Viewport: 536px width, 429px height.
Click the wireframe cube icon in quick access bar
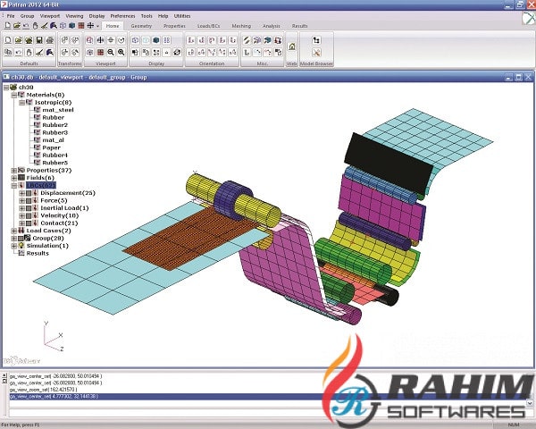click(x=63, y=26)
